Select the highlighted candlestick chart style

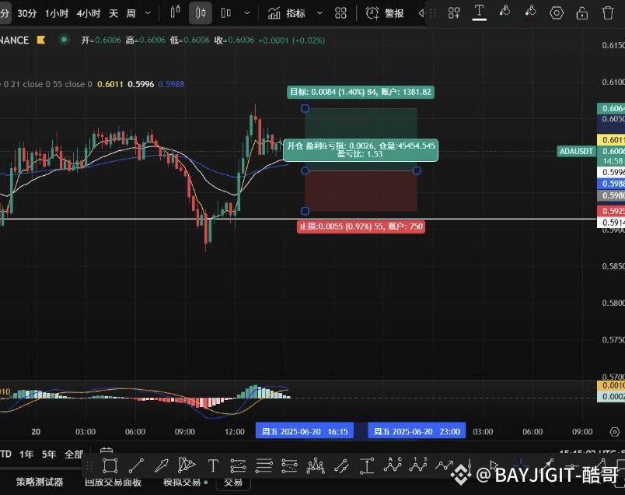(x=201, y=12)
